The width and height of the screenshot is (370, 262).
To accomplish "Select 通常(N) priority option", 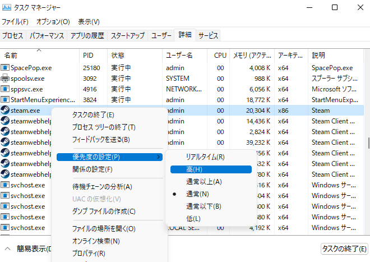I will point(197,194).
